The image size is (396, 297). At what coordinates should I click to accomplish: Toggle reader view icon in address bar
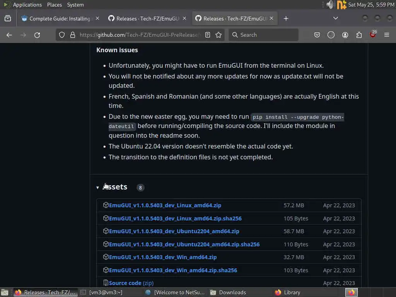(208, 35)
